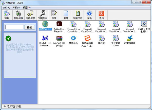
Task: Click status bar text 15 个程序可供卸载
Action: tap(12, 106)
